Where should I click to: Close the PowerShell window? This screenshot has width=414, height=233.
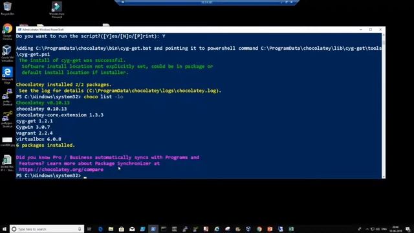pos(380,30)
